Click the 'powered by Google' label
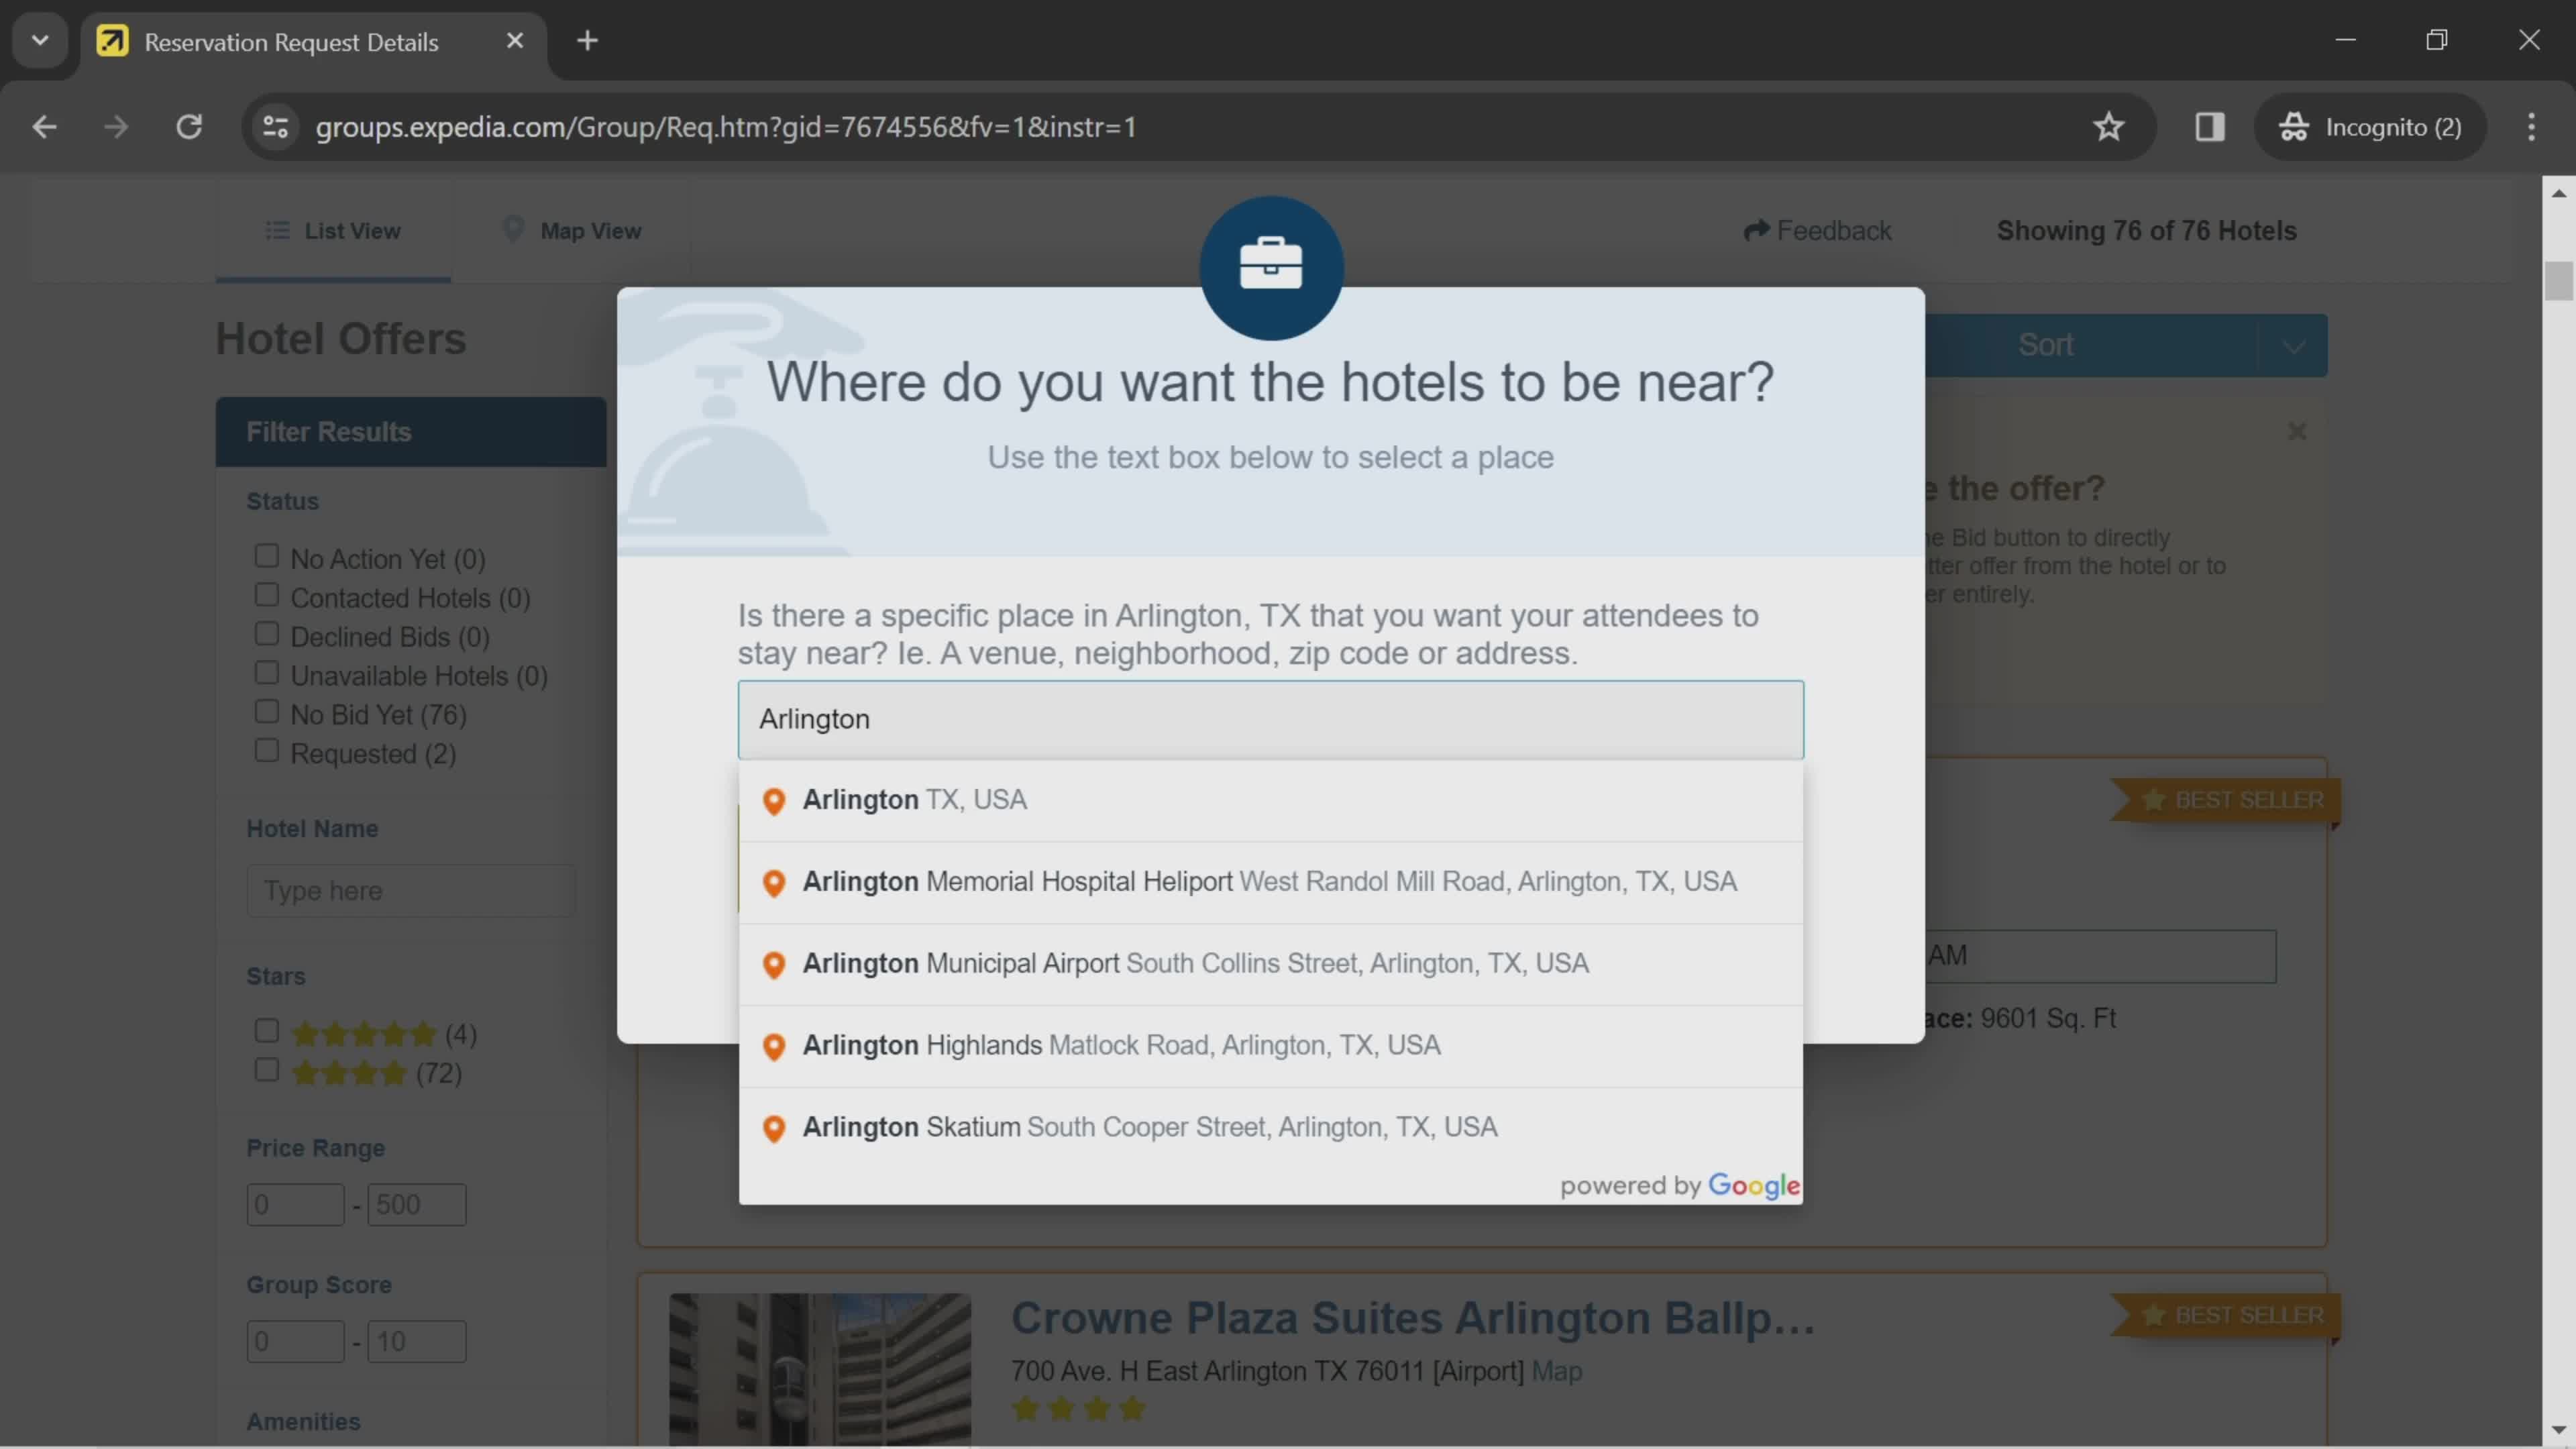The height and width of the screenshot is (1449, 2576). coord(1680,1186)
